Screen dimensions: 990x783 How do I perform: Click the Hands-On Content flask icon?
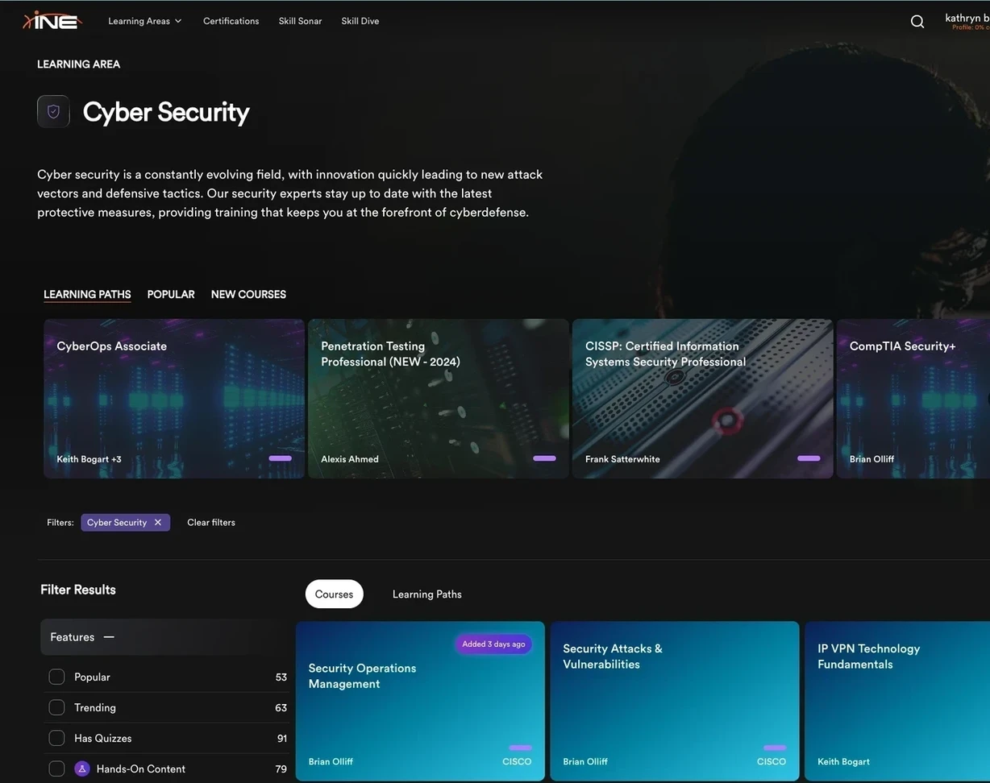click(82, 768)
